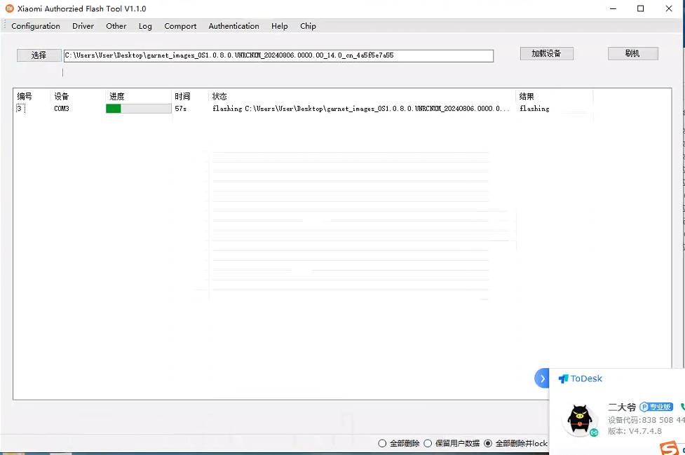Image resolution: width=685 pixels, height=455 pixels.
Task: Click the 编号 column header
Action: (x=25, y=97)
